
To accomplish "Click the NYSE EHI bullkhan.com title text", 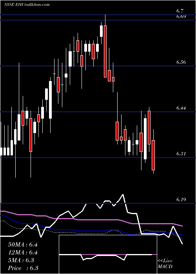I will [x=27, y=4].
